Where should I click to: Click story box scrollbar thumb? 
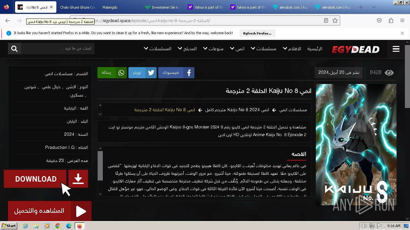pos(100,166)
